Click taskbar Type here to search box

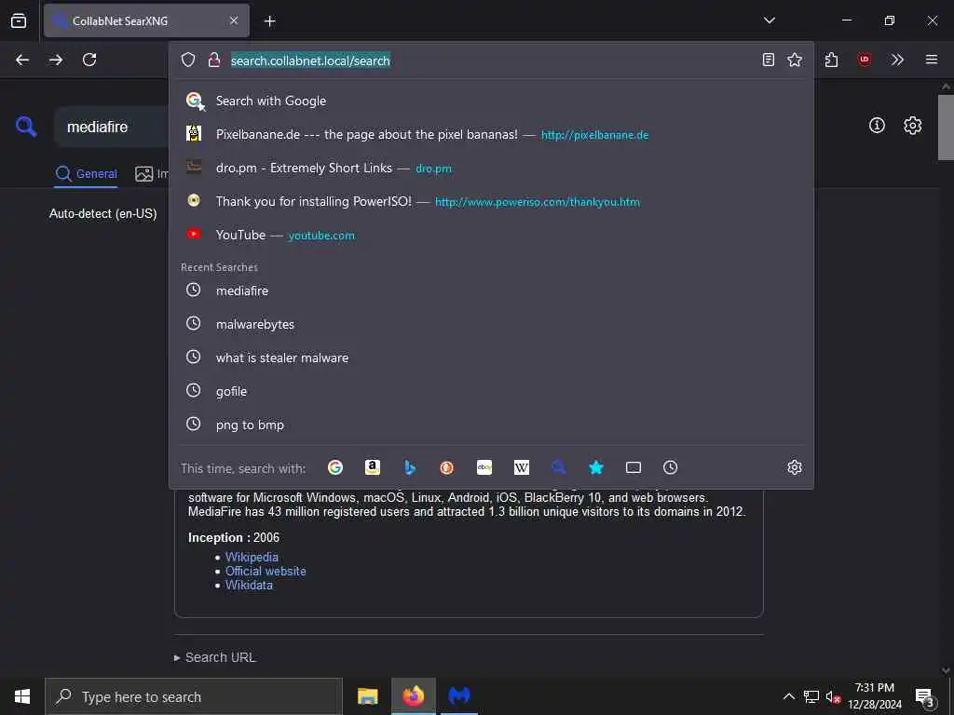(x=194, y=696)
